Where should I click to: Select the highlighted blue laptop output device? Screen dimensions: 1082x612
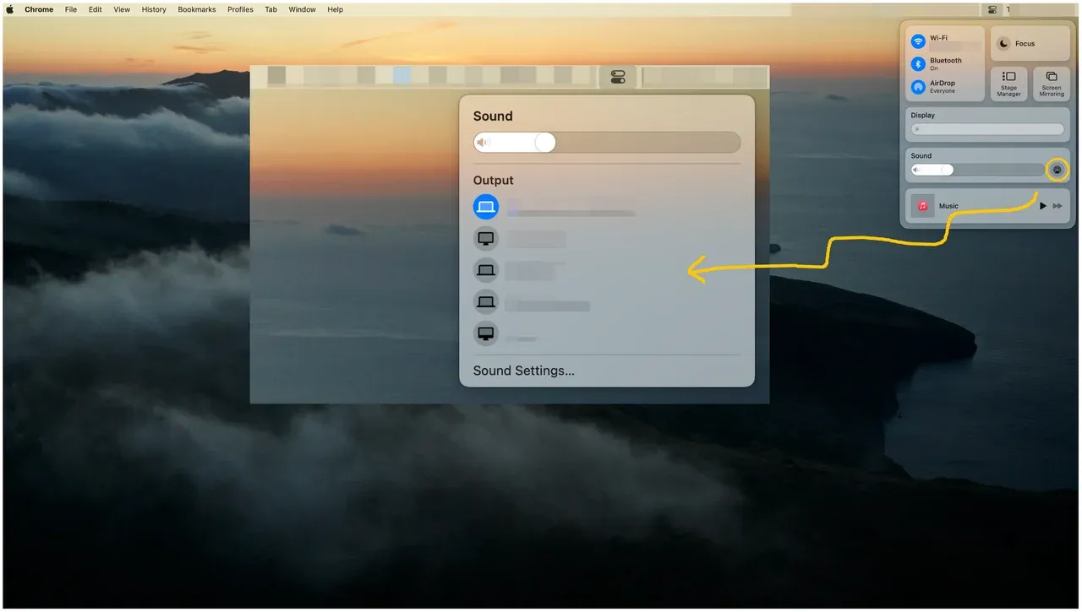(x=486, y=207)
